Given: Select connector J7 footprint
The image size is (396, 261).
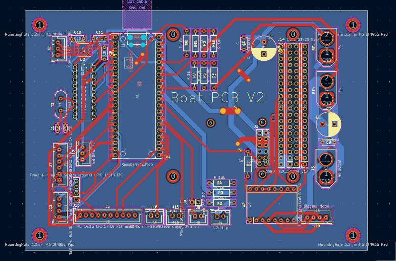Looking at the screenshot, I should (x=60, y=164).
